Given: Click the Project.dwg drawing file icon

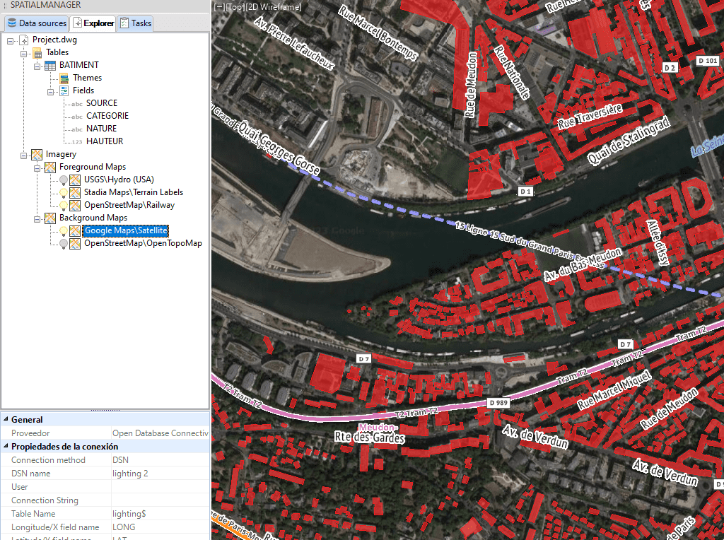Looking at the screenshot, I should click(24, 40).
